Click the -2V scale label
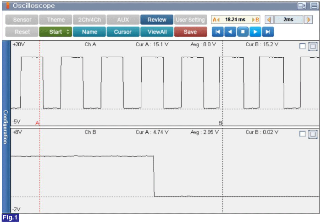Viewport: 321px width, 223px height. coord(17,209)
